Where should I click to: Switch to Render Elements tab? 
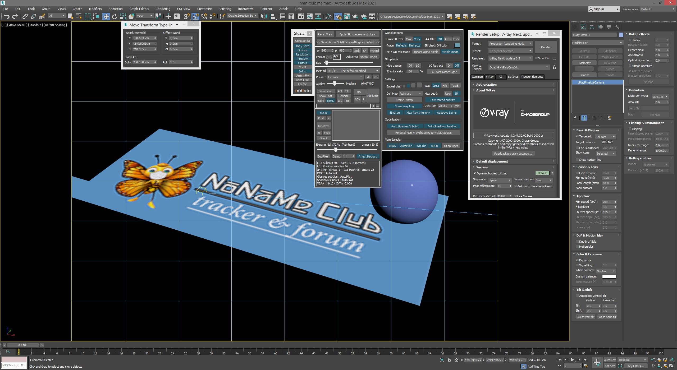point(532,77)
